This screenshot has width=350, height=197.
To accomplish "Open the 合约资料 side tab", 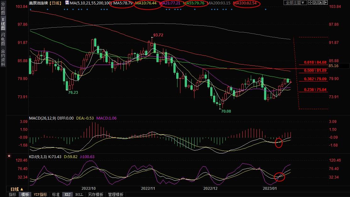I will pyautogui.click(x=3, y=58).
